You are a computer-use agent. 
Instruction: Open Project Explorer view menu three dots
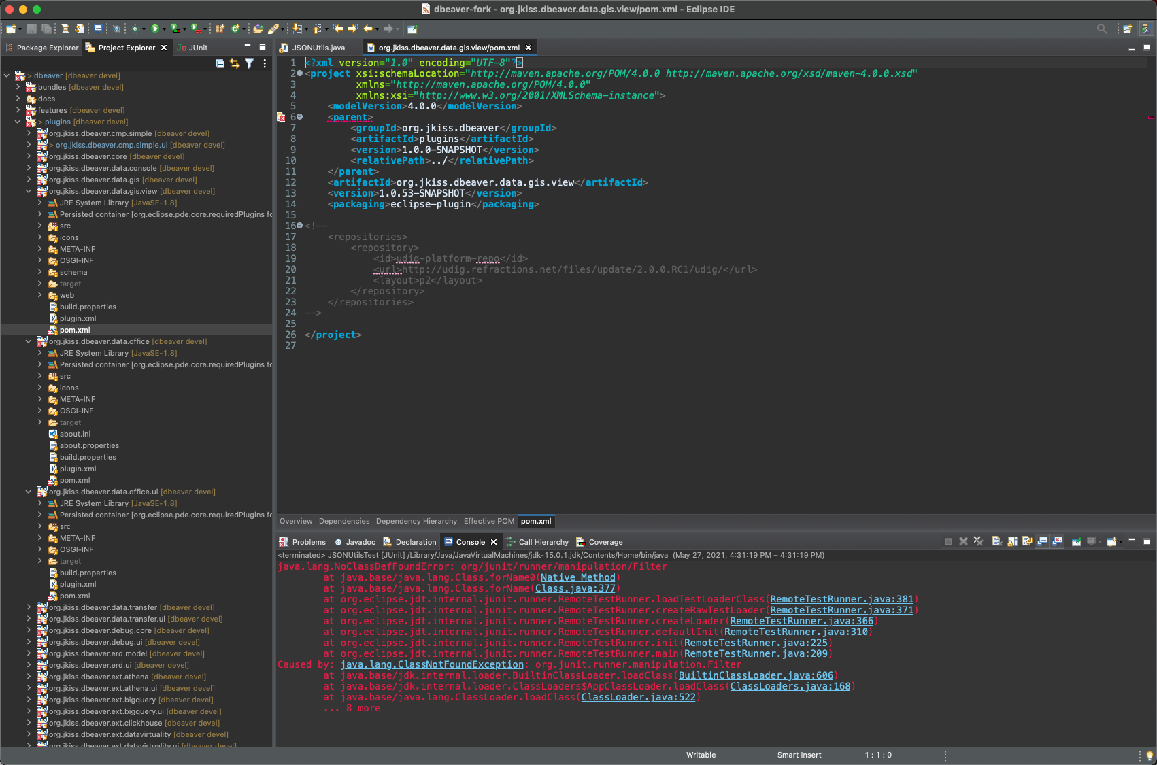pyautogui.click(x=265, y=63)
